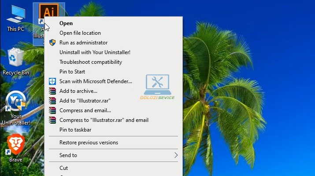This screenshot has width=315, height=176.
Task: Choose Run as administrator shield option
Action: point(83,43)
